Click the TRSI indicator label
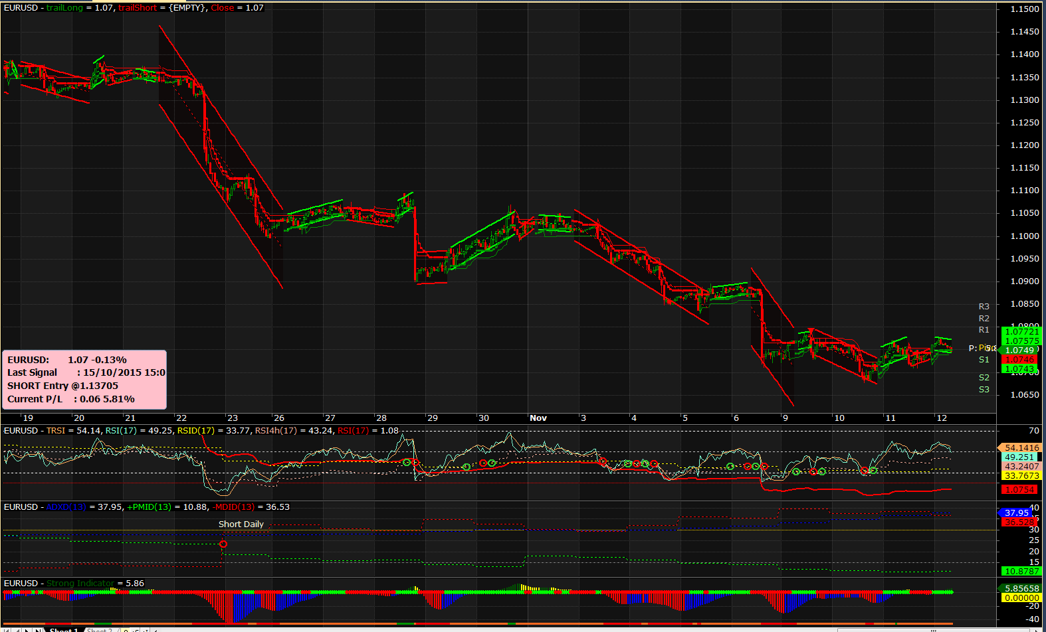 pyautogui.click(x=56, y=430)
